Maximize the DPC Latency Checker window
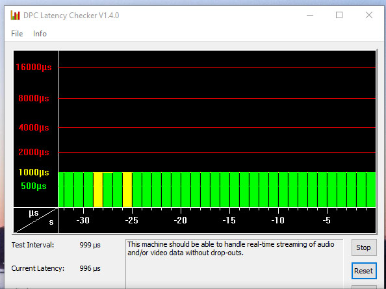 coord(339,15)
